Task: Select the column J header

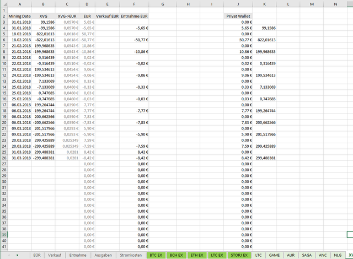Action: click(x=239, y=4)
